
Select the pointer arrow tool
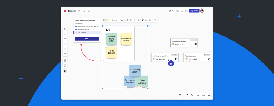65,29
